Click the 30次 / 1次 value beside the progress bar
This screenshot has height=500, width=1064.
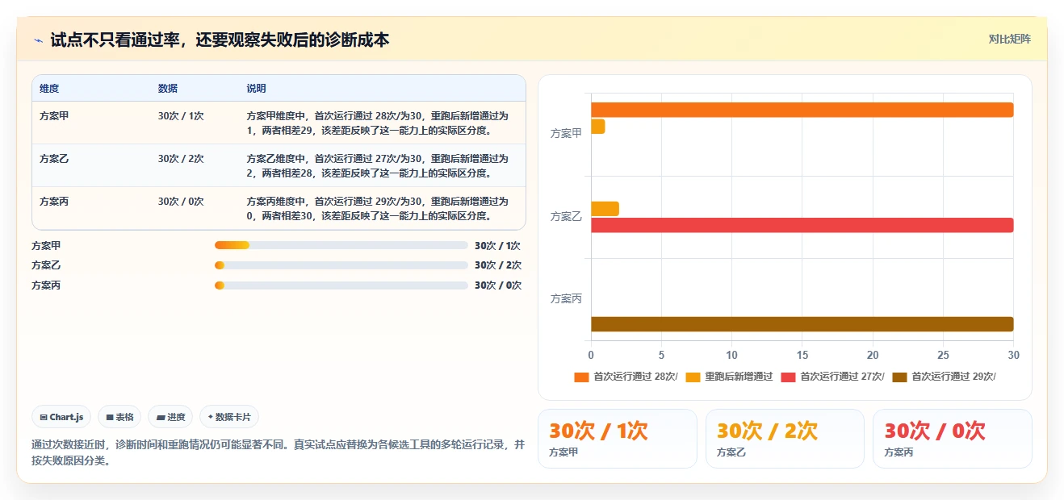[x=498, y=245]
